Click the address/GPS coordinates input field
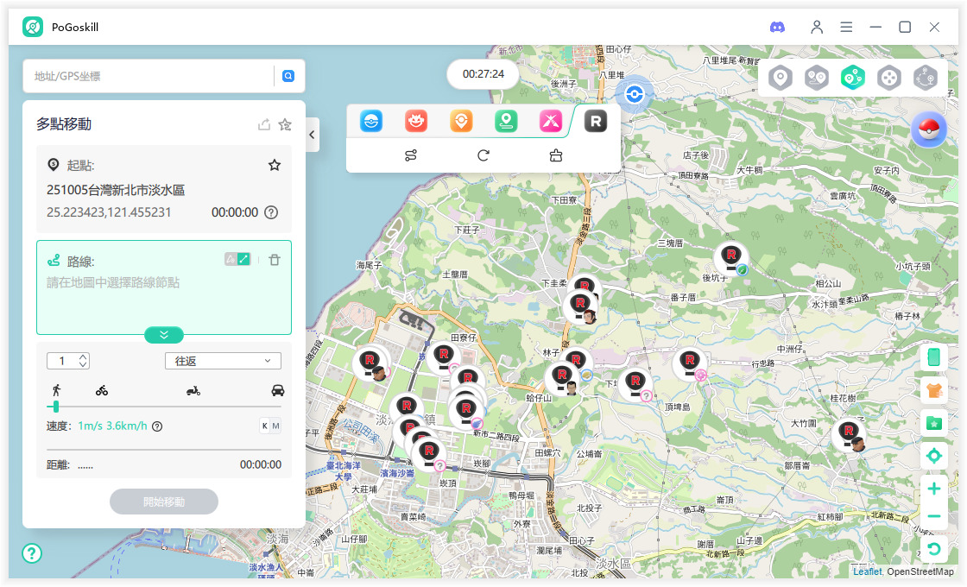Screen dimensions: 967x587 pyautogui.click(x=147, y=76)
